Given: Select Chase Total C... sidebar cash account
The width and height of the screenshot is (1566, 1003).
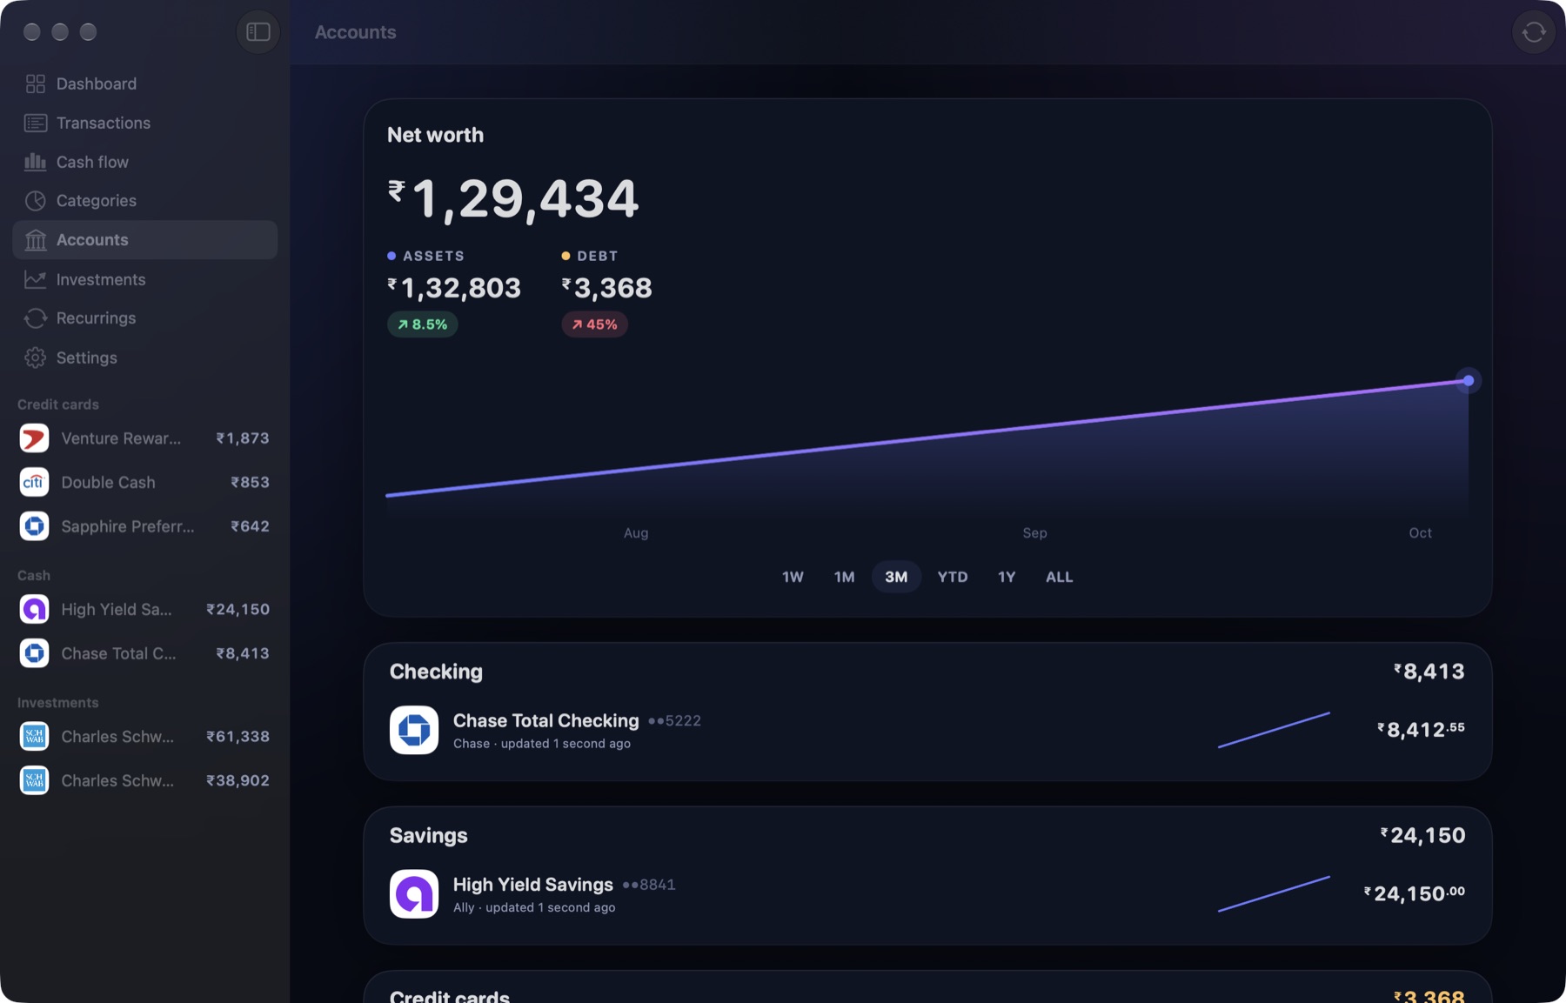Looking at the screenshot, I should [145, 653].
